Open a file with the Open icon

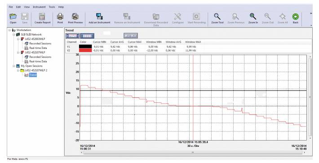pos(13,17)
